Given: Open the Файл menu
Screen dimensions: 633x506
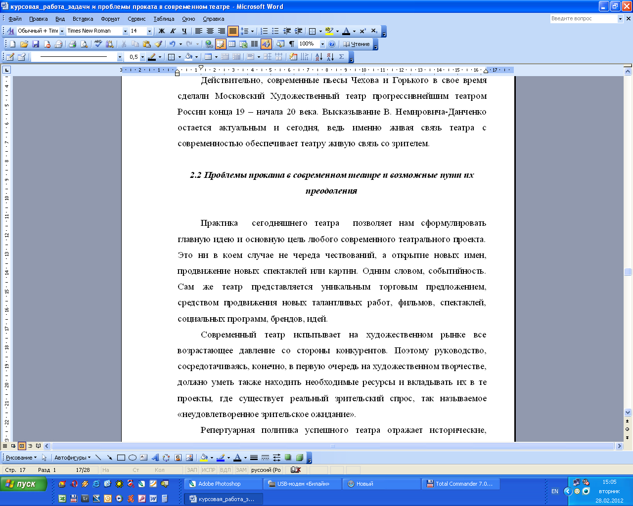Looking at the screenshot, I should (15, 19).
